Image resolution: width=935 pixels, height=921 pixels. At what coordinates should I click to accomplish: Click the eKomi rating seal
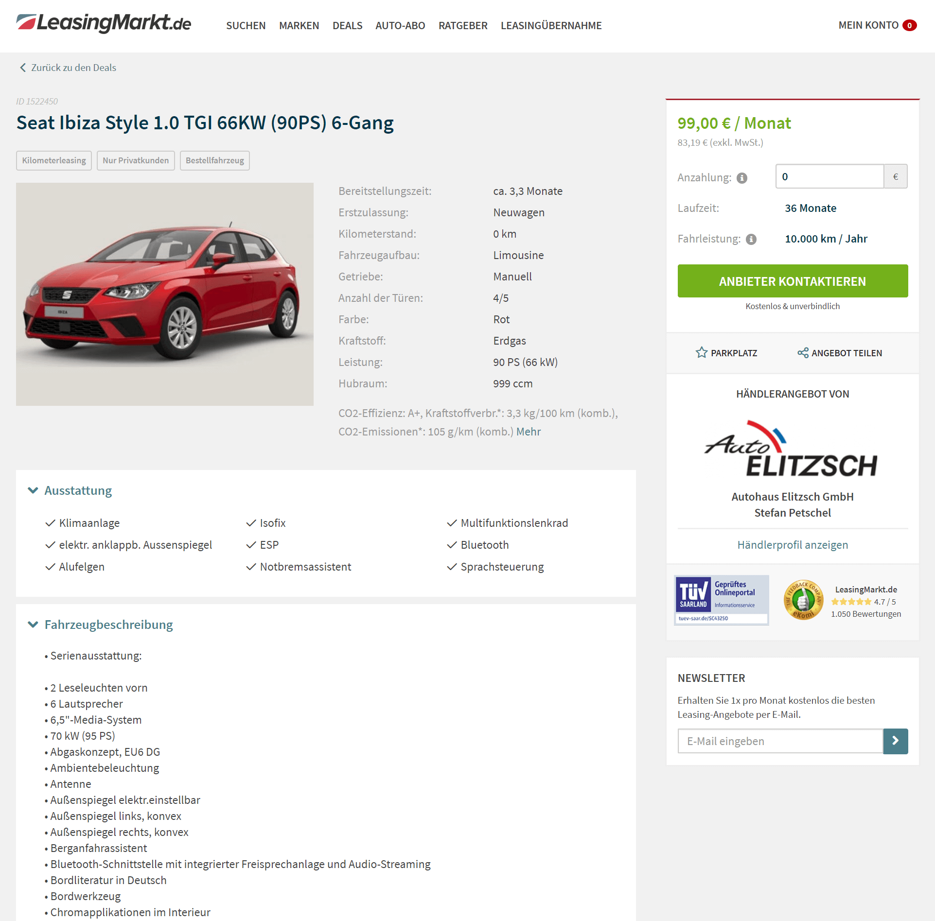(803, 600)
